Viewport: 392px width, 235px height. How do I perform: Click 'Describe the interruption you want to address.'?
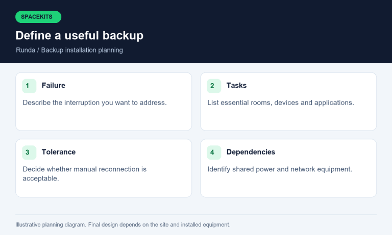[x=95, y=102]
